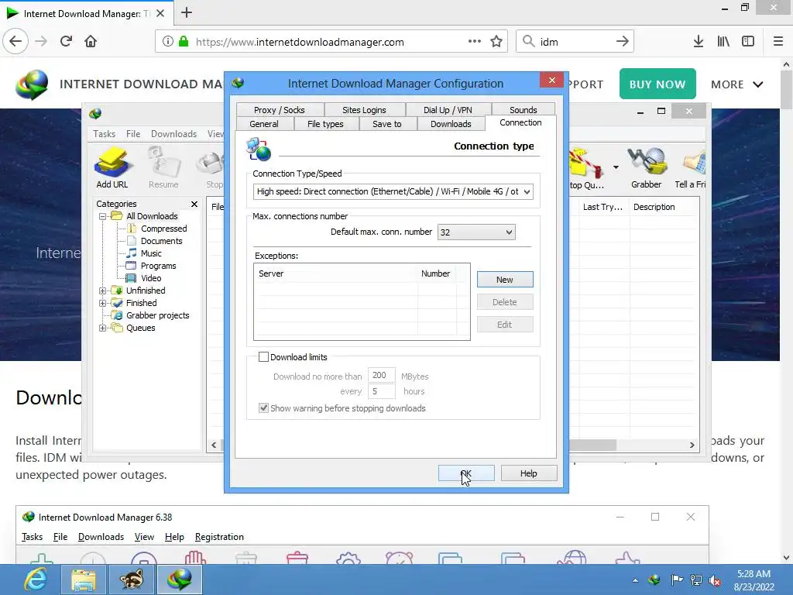Open the Firefox library icon
Screen dimensions: 793x595
tap(723, 42)
